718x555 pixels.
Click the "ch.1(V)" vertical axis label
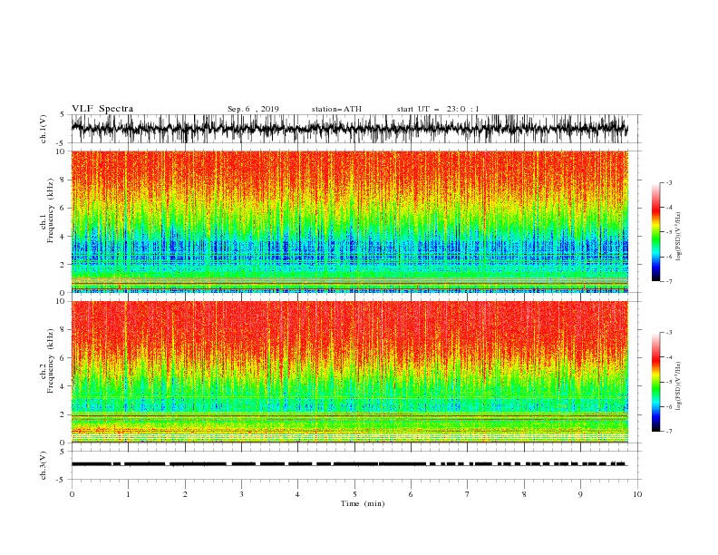(x=44, y=129)
